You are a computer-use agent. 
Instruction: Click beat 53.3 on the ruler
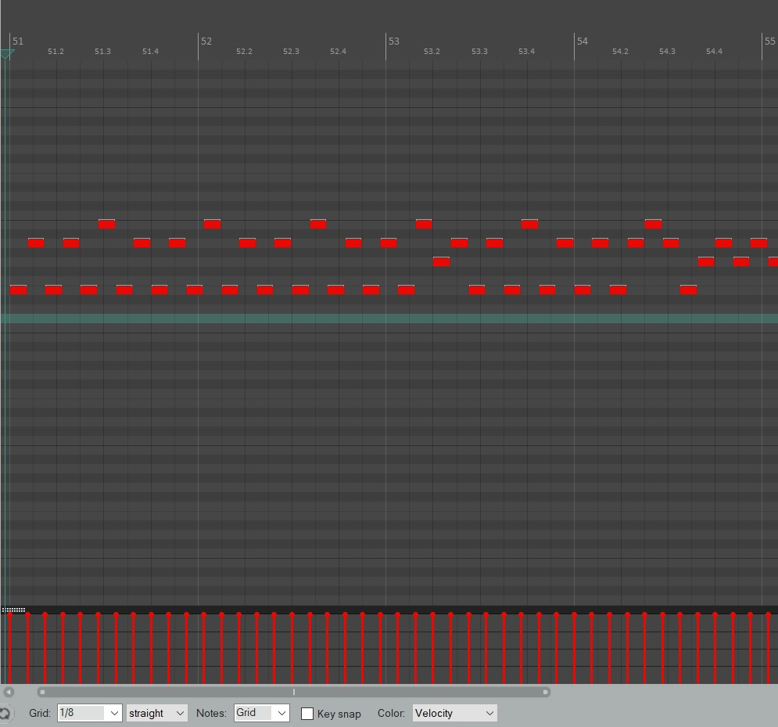[x=479, y=51]
